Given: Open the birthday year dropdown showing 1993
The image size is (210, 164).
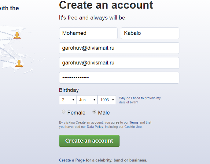Looking at the screenshot, I should pos(107,100).
